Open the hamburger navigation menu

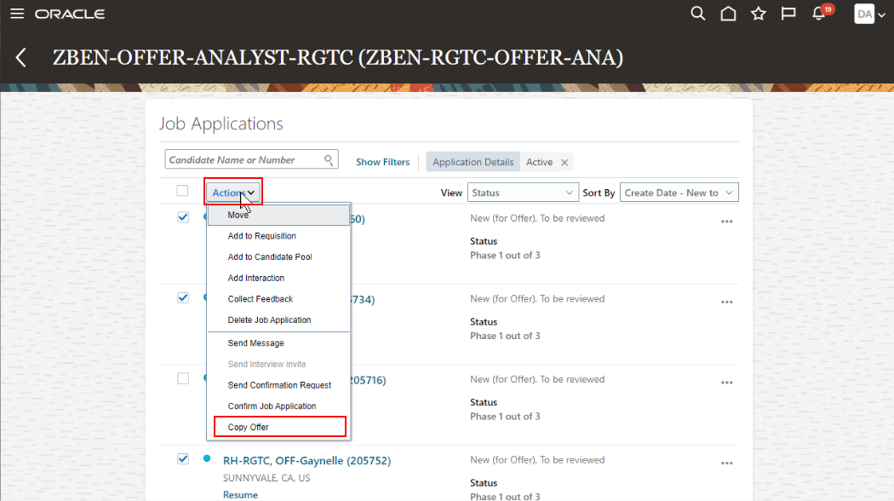pyautogui.click(x=17, y=13)
